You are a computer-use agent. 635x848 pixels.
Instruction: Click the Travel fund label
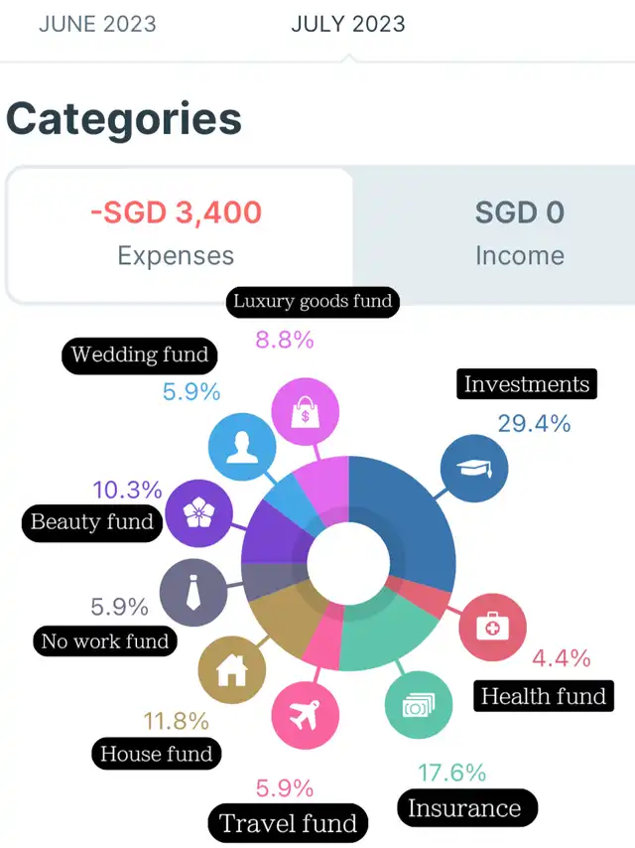[x=288, y=823]
